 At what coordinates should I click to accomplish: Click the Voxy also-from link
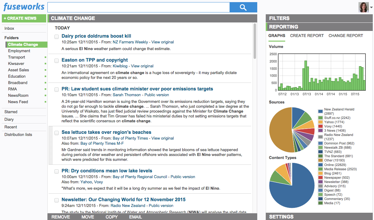click(99, 182)
